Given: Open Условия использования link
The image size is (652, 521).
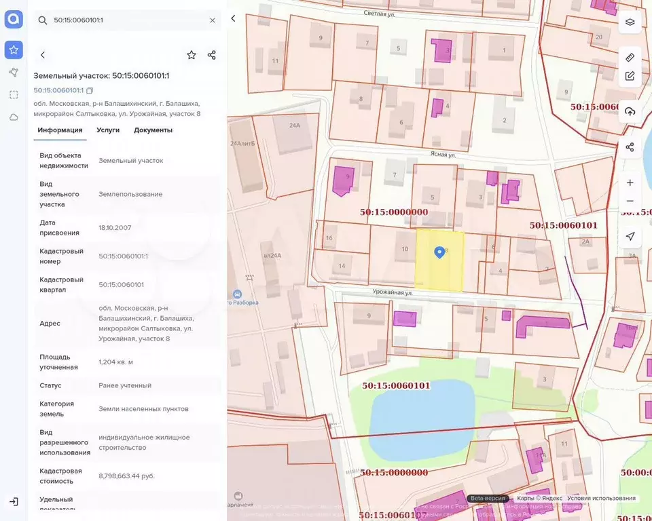Looking at the screenshot, I should tap(601, 498).
